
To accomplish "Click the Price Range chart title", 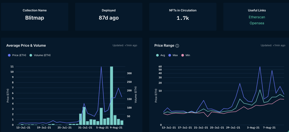I will [164, 45].
